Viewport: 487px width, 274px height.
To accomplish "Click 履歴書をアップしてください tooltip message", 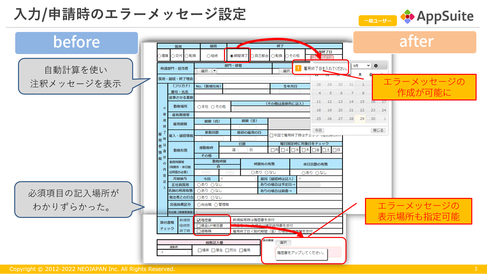I will 301,253.
